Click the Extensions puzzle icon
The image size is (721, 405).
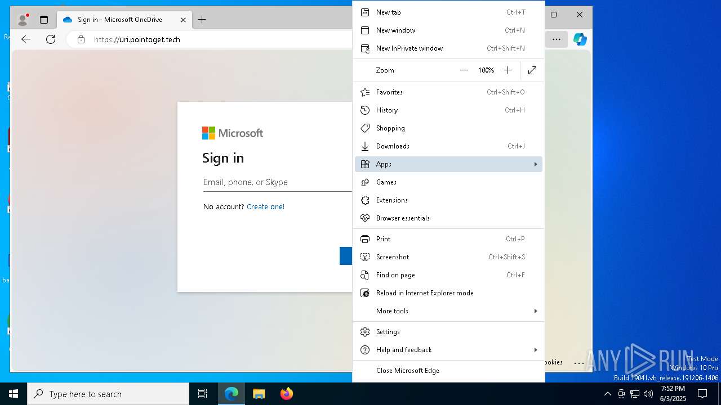coord(365,200)
